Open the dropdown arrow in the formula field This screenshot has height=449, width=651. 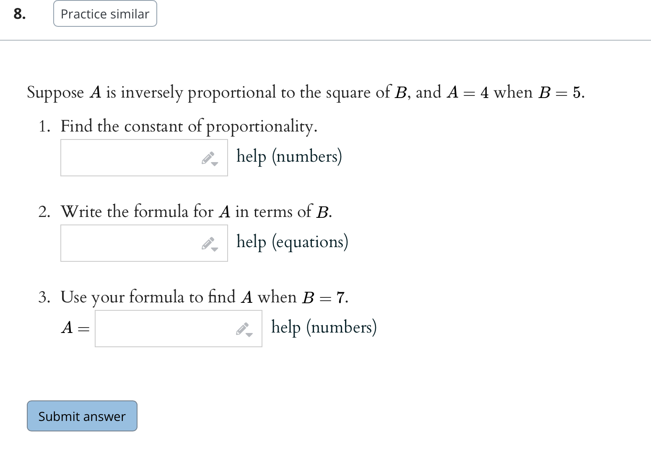pyautogui.click(x=214, y=250)
